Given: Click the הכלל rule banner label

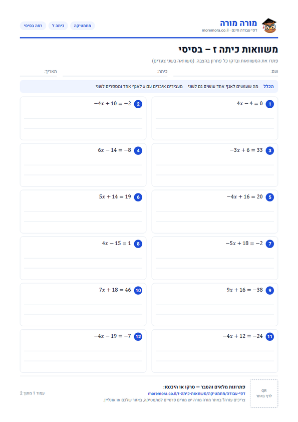Looking at the screenshot, I should click(268, 86).
